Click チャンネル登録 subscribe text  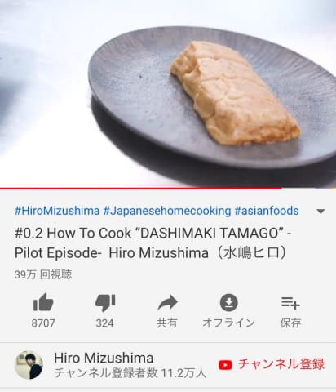click(x=281, y=364)
